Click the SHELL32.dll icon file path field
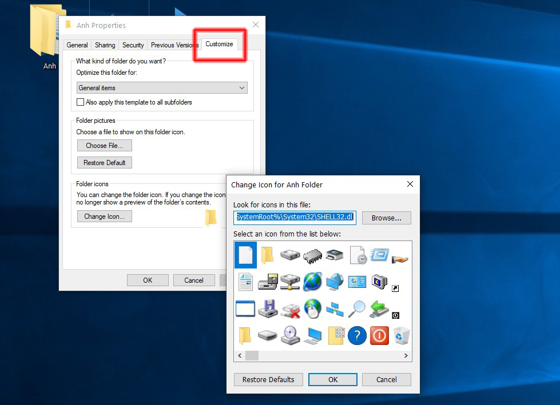This screenshot has height=405, width=560. click(x=295, y=217)
